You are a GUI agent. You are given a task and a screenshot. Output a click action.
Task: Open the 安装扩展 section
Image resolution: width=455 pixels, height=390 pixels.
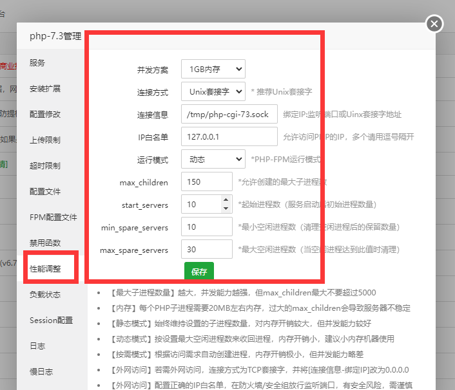45,89
